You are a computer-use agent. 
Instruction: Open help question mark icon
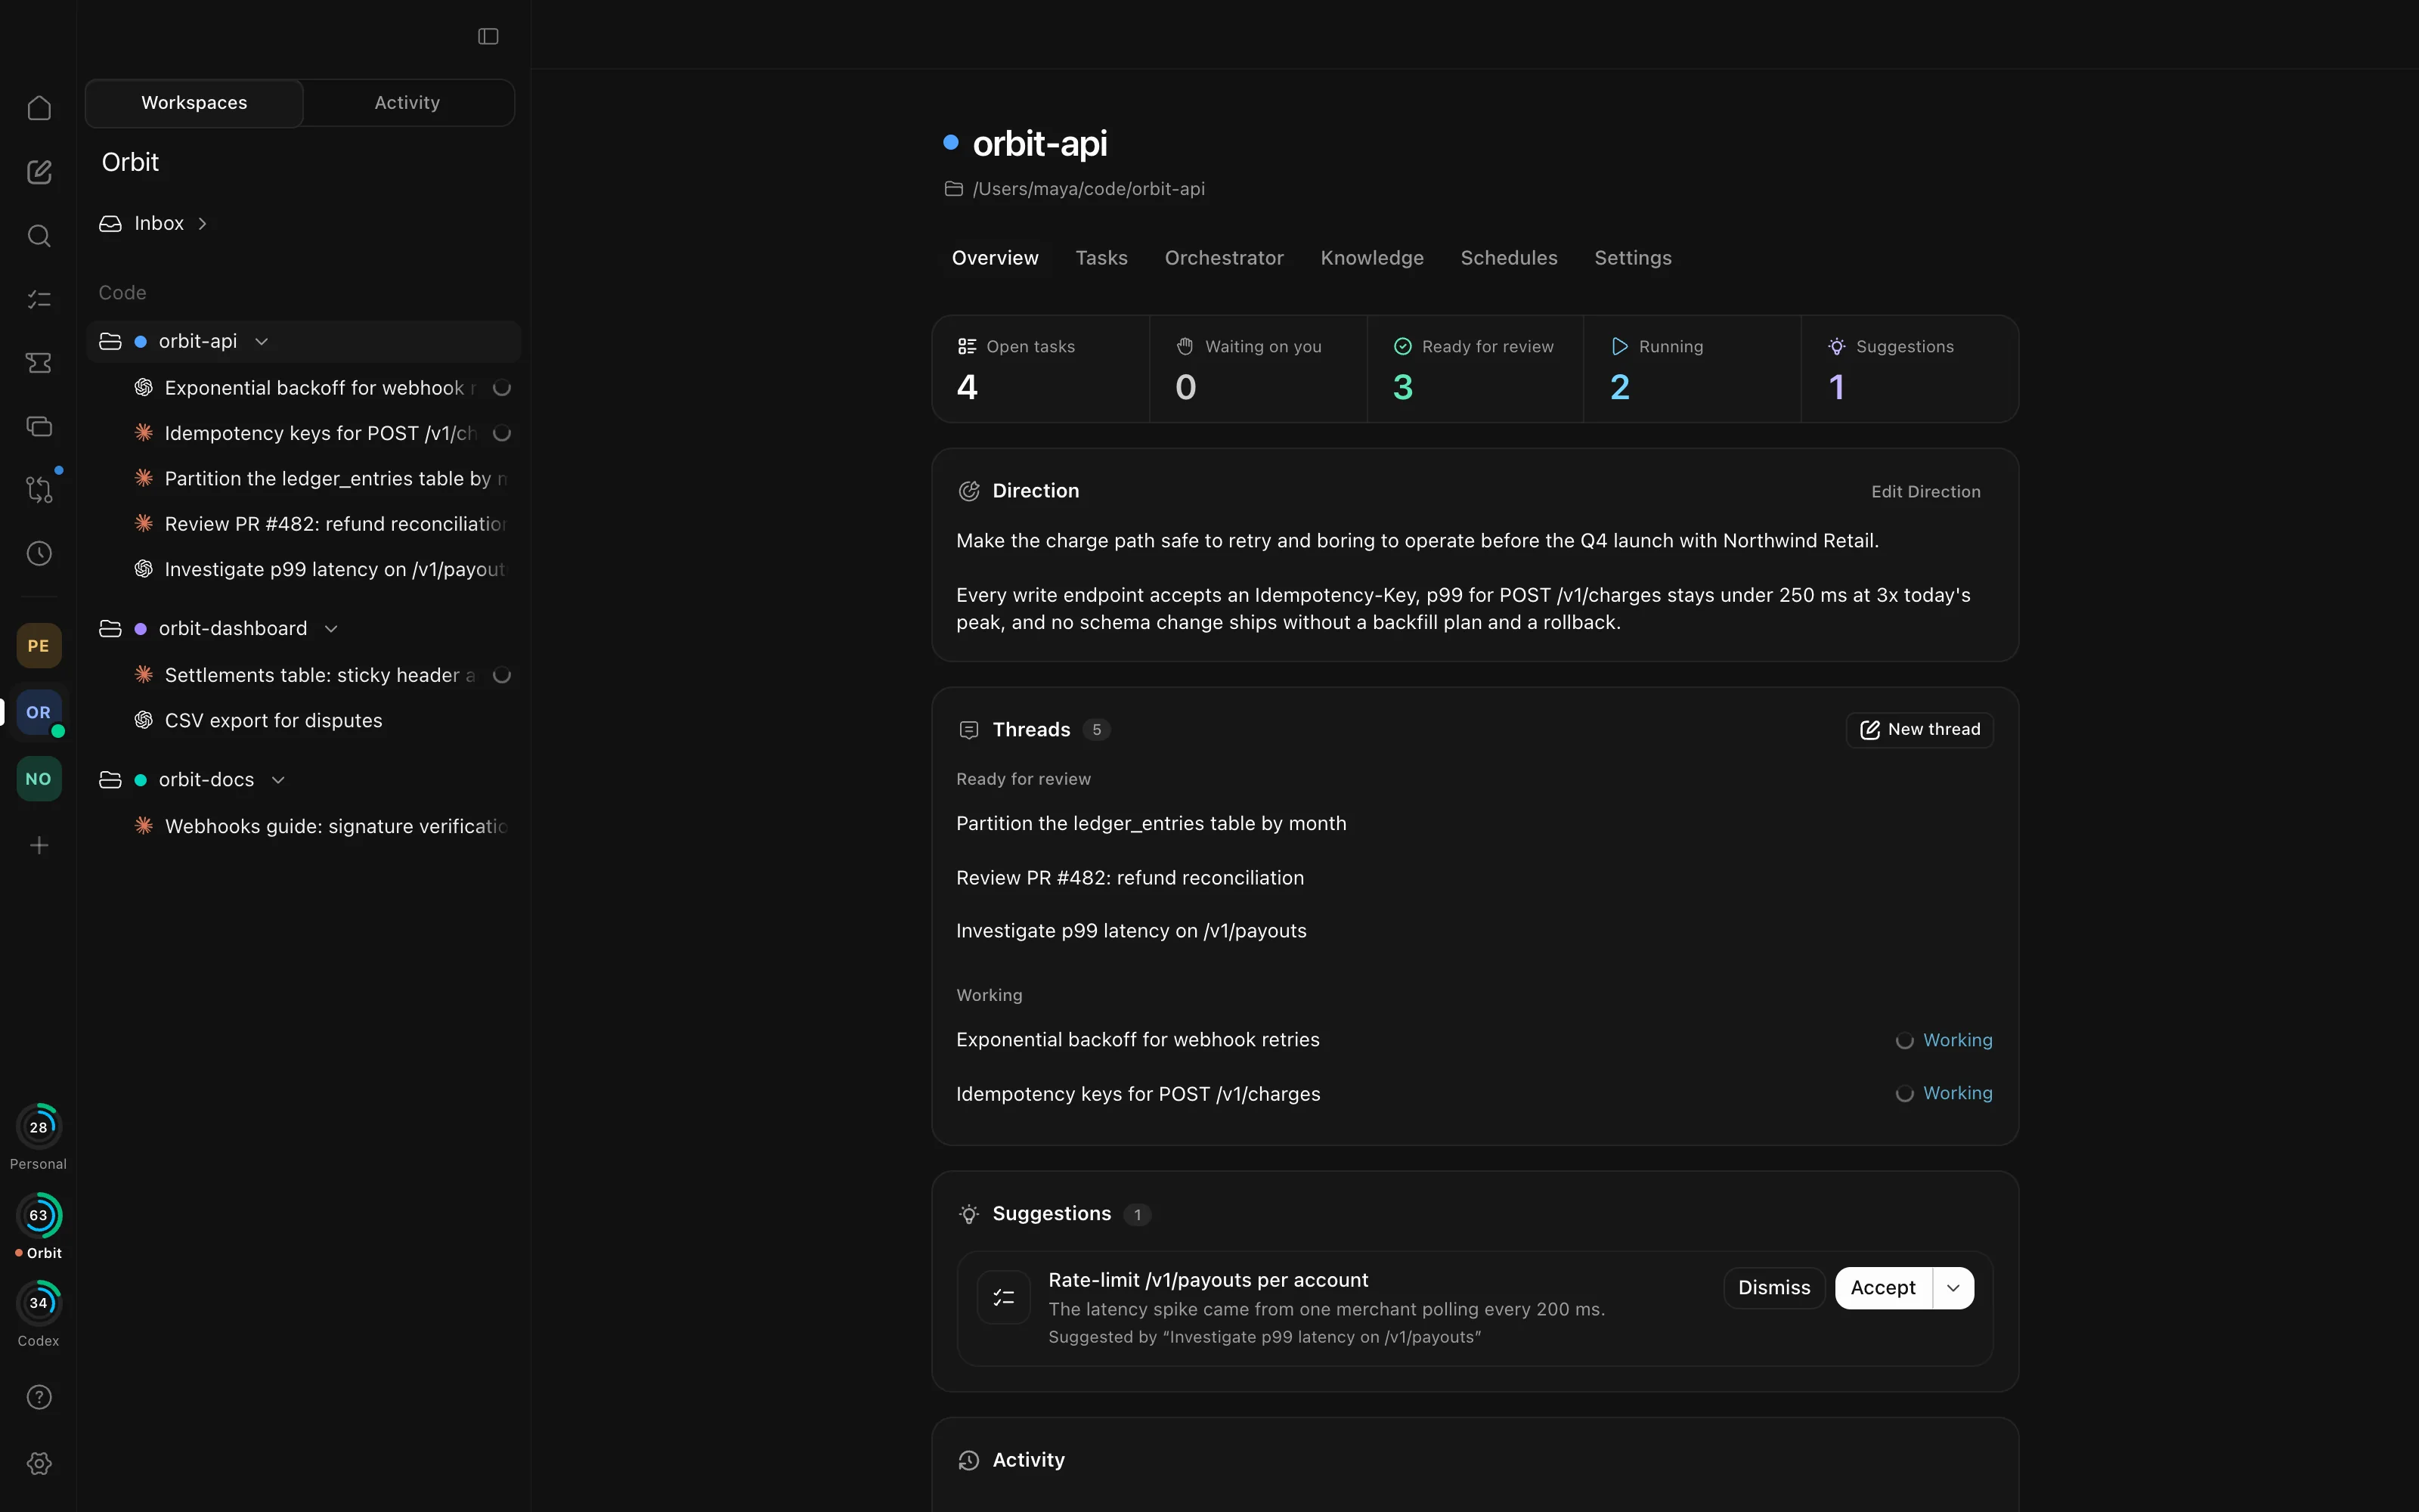(x=39, y=1397)
